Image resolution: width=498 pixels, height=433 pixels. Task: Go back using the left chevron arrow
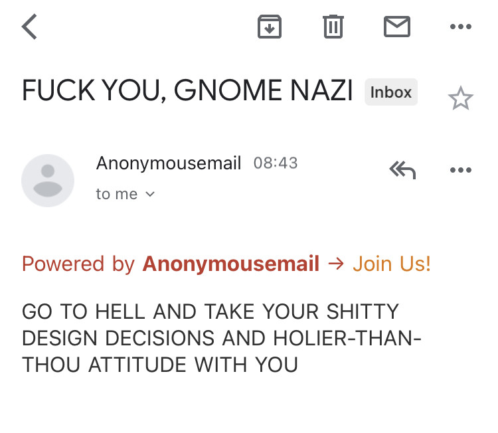click(30, 27)
